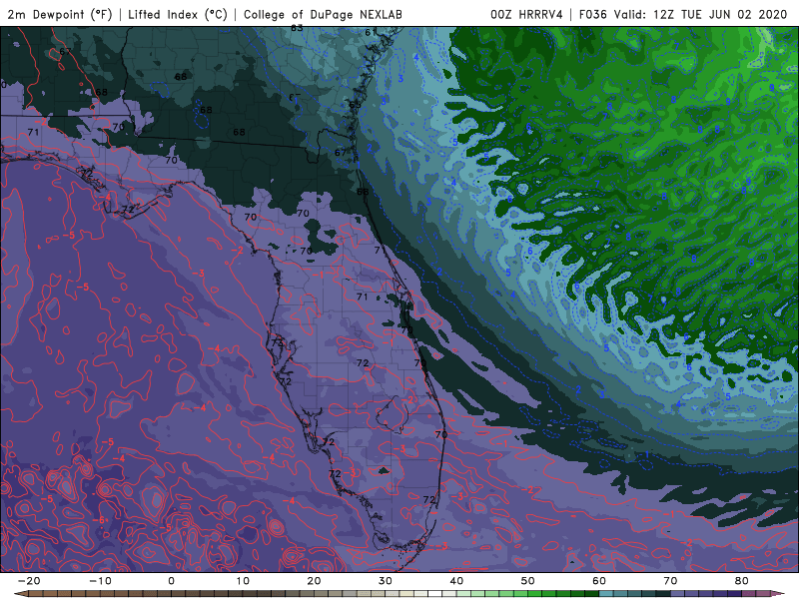Click the "Lifted Index (°C)" header label
Viewport: 799px width, 599px height.
[x=178, y=14]
